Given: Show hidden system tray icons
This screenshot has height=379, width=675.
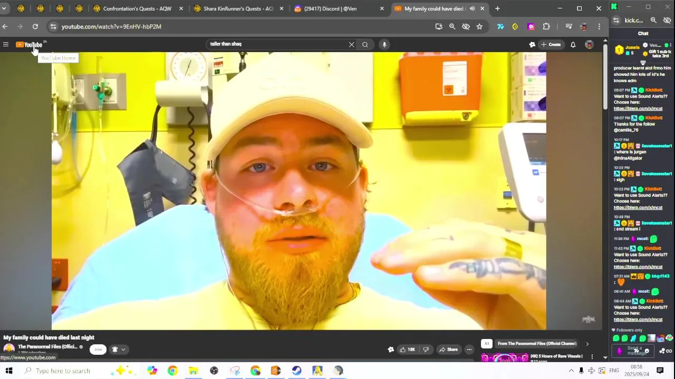Looking at the screenshot, I should (571, 371).
